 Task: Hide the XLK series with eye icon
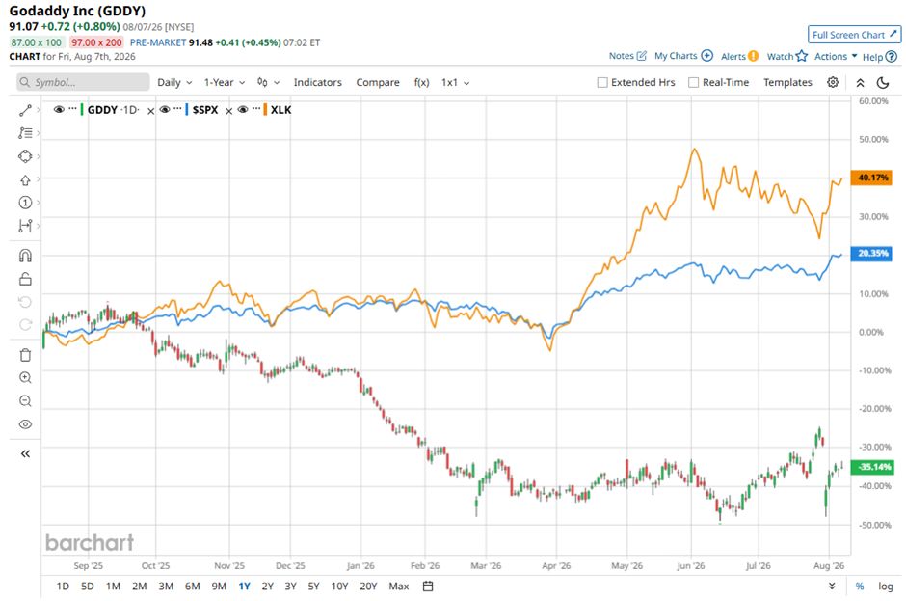pyautogui.click(x=243, y=109)
